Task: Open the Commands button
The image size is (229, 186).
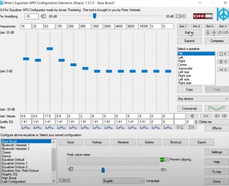Action: point(189,108)
